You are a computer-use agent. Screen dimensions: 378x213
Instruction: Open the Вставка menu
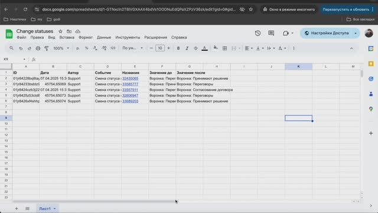[67, 37]
